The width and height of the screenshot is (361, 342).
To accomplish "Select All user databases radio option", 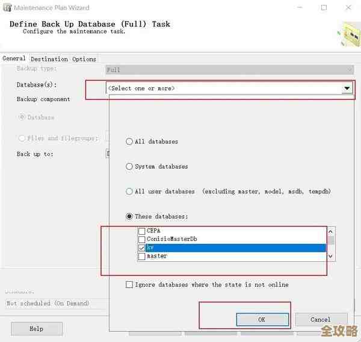I will click(129, 191).
